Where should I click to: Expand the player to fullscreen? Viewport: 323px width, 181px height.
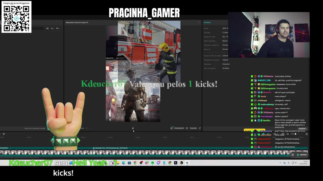(x=200, y=128)
